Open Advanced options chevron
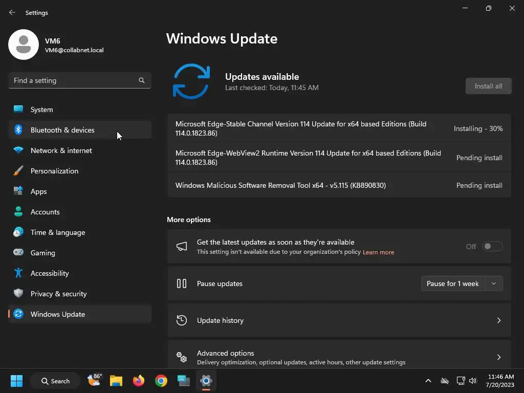Viewport: 524px width, 393px height. (x=498, y=357)
